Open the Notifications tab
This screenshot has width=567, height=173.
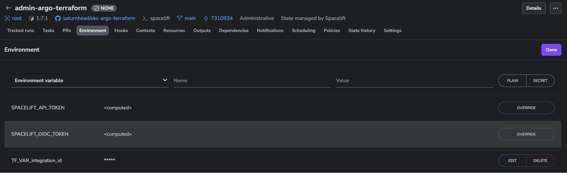[270, 31]
